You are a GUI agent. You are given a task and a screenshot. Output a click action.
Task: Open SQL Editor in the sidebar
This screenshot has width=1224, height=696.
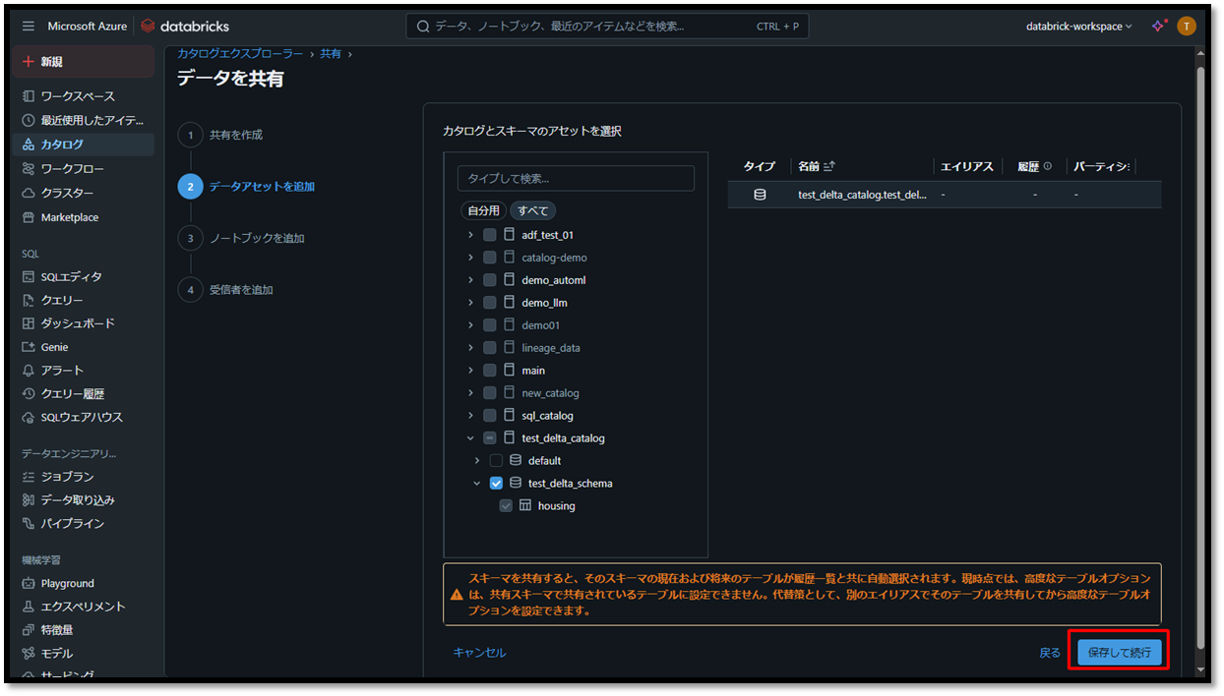coord(71,277)
